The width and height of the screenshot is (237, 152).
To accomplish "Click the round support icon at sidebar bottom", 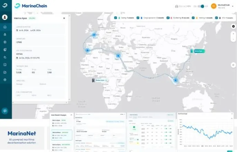I will click(x=5, y=111).
